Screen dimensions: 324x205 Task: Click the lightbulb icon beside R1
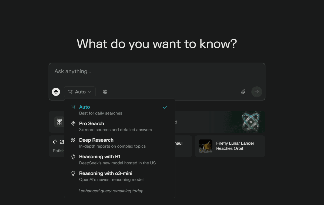pyautogui.click(x=73, y=157)
